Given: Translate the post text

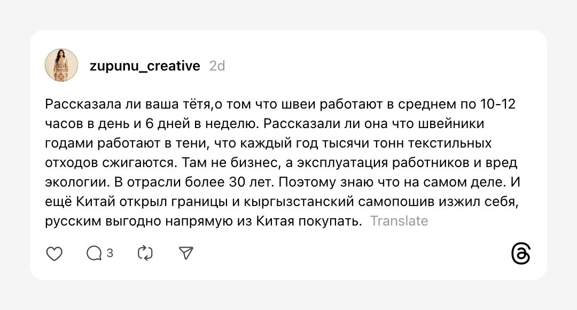Looking at the screenshot, I should coord(399,221).
